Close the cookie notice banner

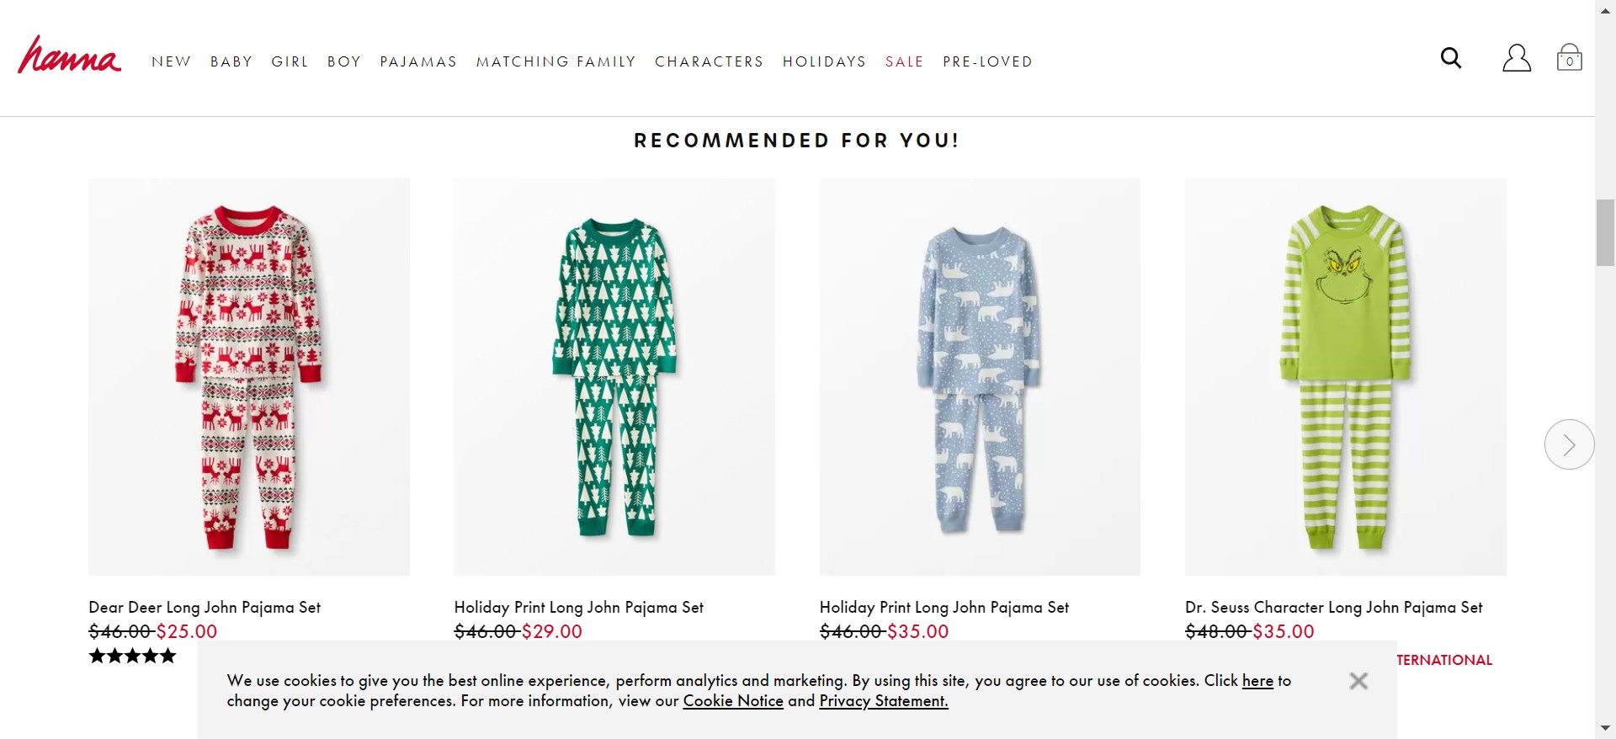click(1358, 681)
